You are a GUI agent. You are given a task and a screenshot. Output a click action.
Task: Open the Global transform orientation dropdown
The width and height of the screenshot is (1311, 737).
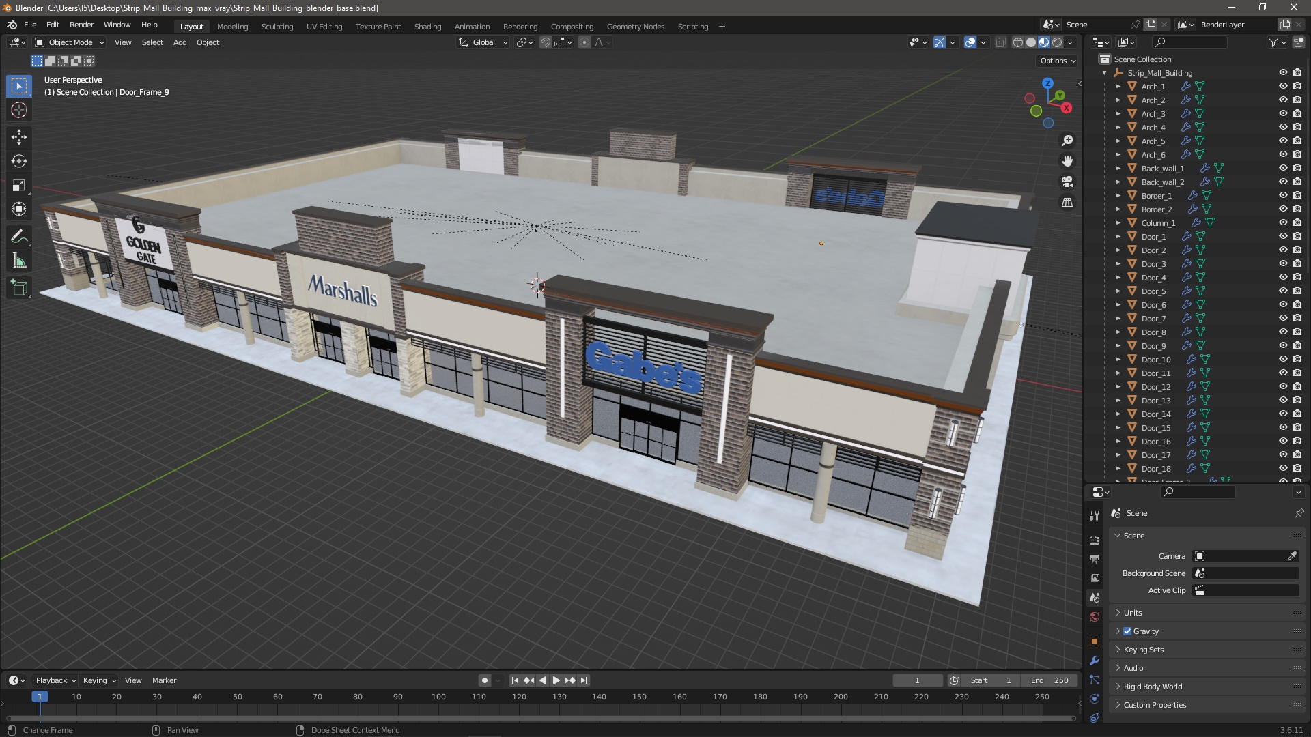[x=483, y=42]
